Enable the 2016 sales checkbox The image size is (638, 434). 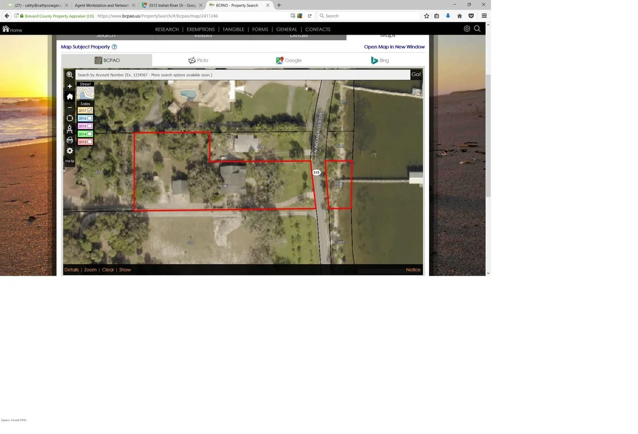click(x=90, y=119)
